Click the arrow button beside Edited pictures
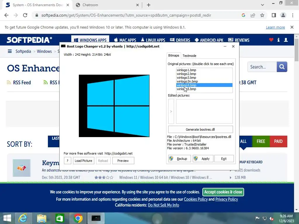The width and height of the screenshot is (299, 224). [x=171, y=111]
